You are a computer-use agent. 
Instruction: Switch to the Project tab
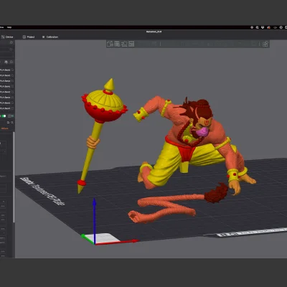pyautogui.click(x=29, y=37)
